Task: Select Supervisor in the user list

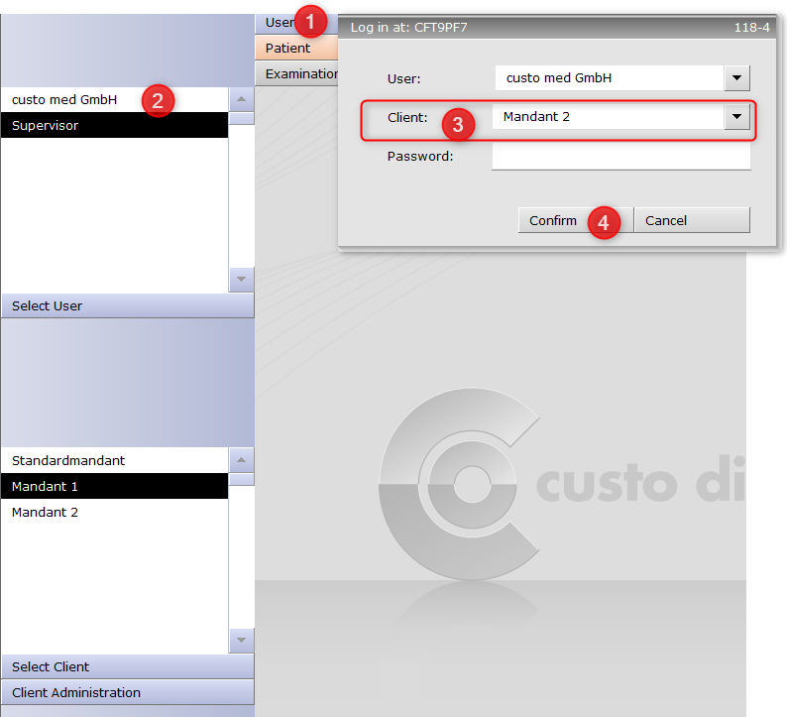Action: tap(114, 125)
